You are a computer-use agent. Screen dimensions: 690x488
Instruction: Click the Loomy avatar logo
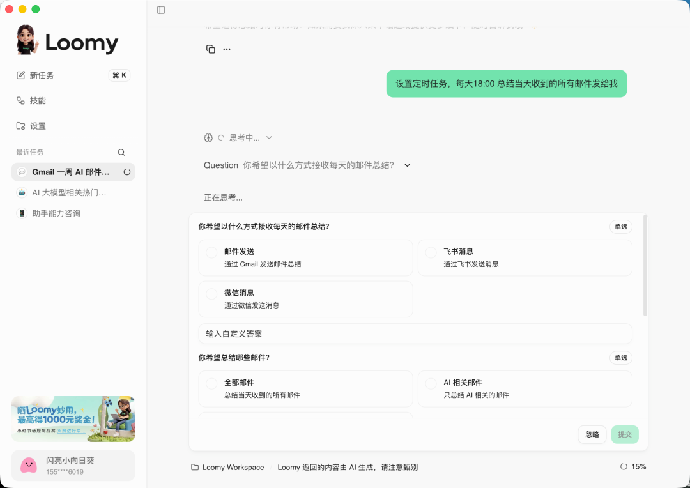(x=26, y=40)
